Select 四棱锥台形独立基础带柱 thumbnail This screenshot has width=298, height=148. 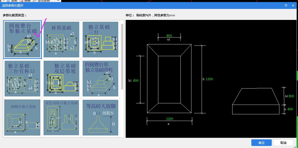[x=100, y=78]
